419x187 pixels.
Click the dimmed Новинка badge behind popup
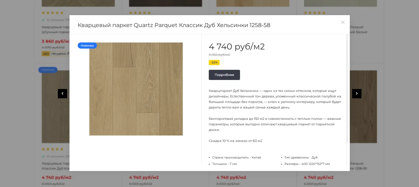click(x=48, y=70)
